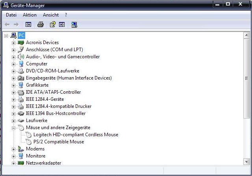This screenshot has height=176, width=252.
Task: Open the Aktion menu
Action: (x=30, y=15)
